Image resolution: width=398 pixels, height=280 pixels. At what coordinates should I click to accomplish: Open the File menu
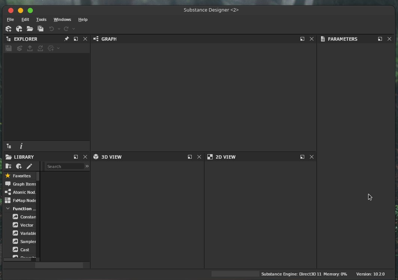pyautogui.click(x=10, y=19)
